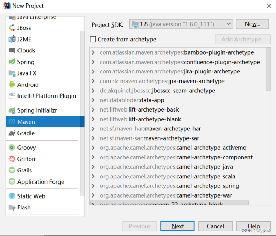Expand the bamboo-plugin-archetype node
Viewport: 276px width, 236px height.
[93, 52]
